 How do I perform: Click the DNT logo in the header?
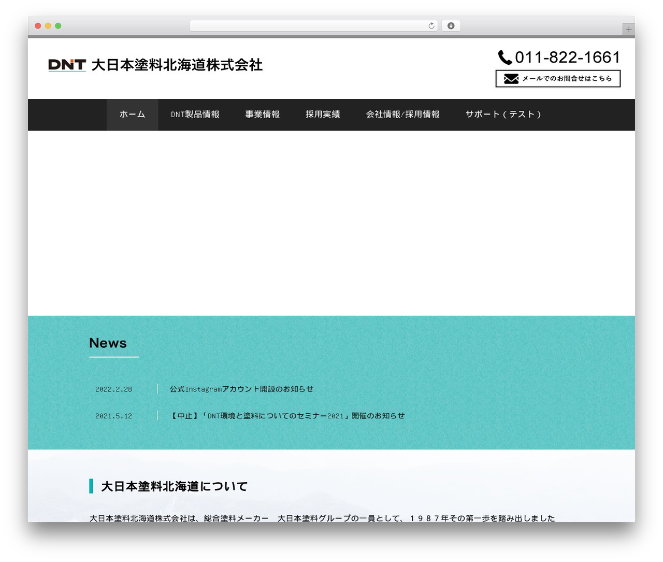point(67,65)
